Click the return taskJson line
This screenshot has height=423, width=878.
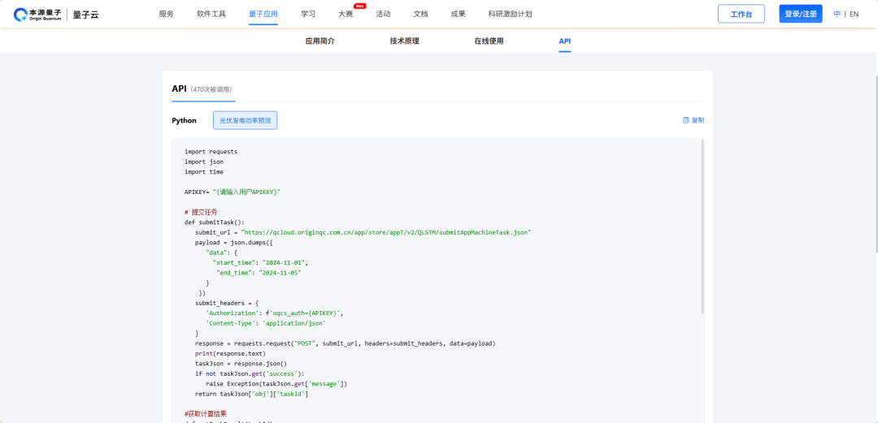click(x=251, y=394)
